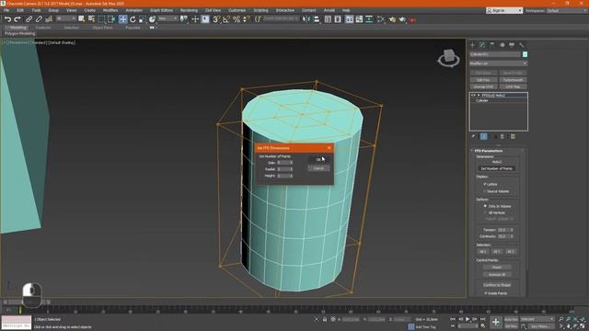
Task: Toggle the Window/Crossing selection icon
Action: [x=111, y=19]
